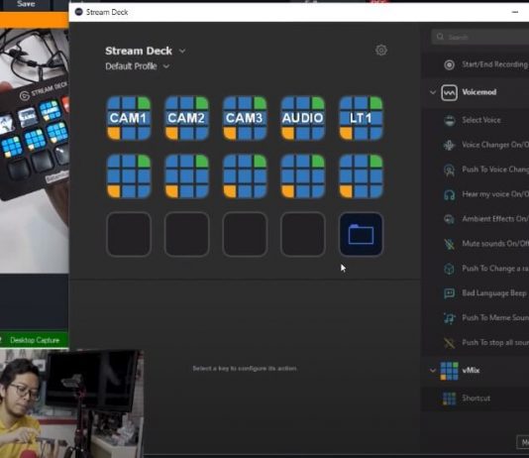Open the Stream Deck device dropdown
The width and height of the screenshot is (529, 458).
182,51
